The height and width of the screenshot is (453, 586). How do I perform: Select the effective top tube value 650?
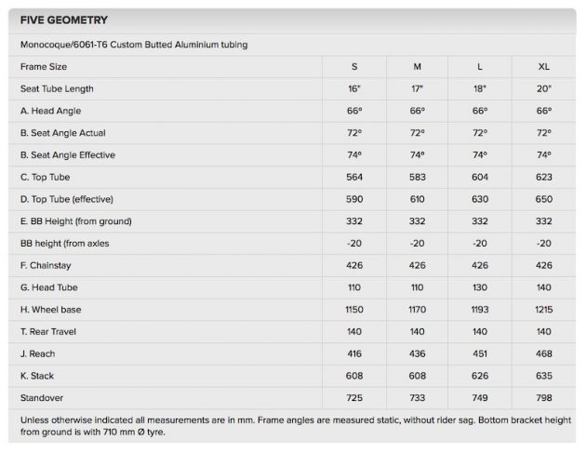(x=543, y=199)
